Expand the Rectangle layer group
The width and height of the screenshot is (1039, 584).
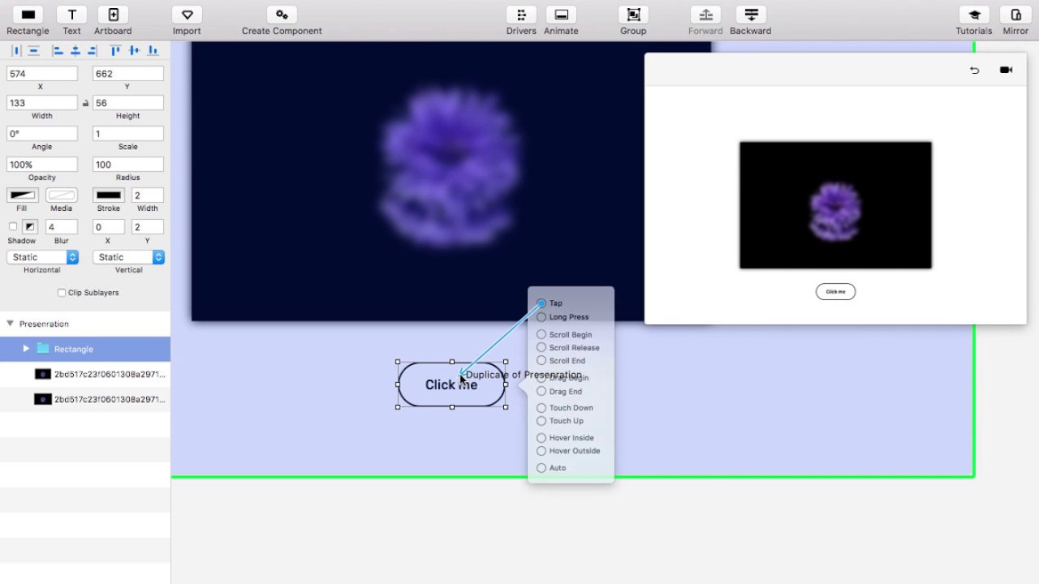[x=26, y=349]
